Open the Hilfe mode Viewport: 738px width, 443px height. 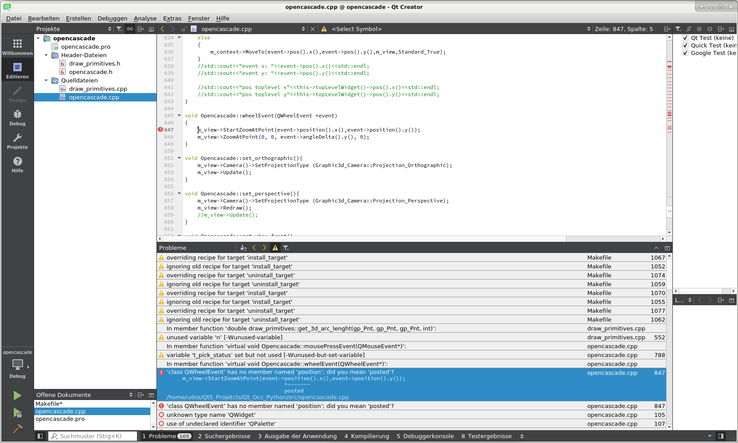17,164
